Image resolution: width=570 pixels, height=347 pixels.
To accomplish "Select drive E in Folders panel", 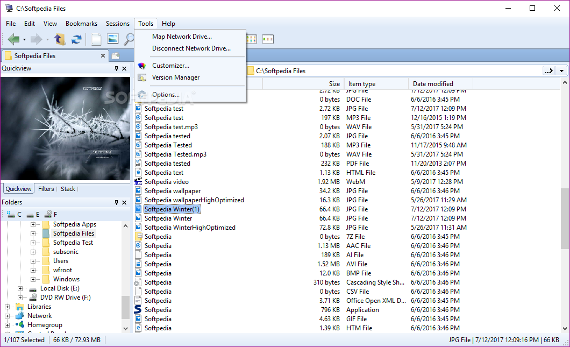I will point(33,214).
